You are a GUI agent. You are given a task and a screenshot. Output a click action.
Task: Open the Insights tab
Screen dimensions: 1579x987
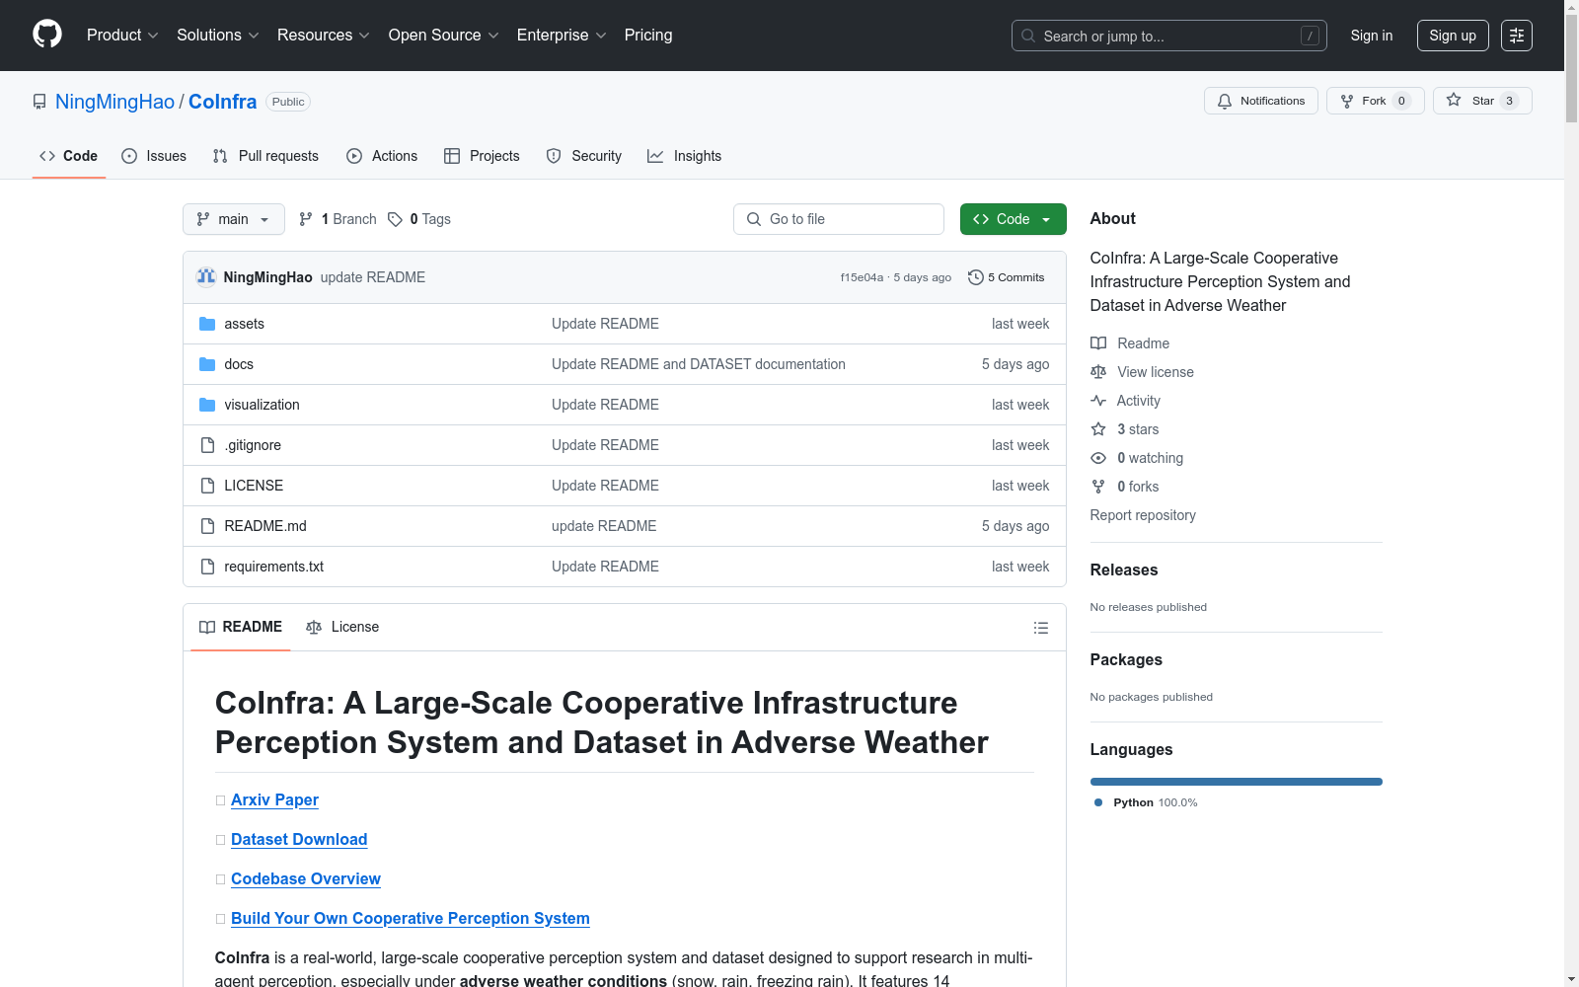coord(685,156)
